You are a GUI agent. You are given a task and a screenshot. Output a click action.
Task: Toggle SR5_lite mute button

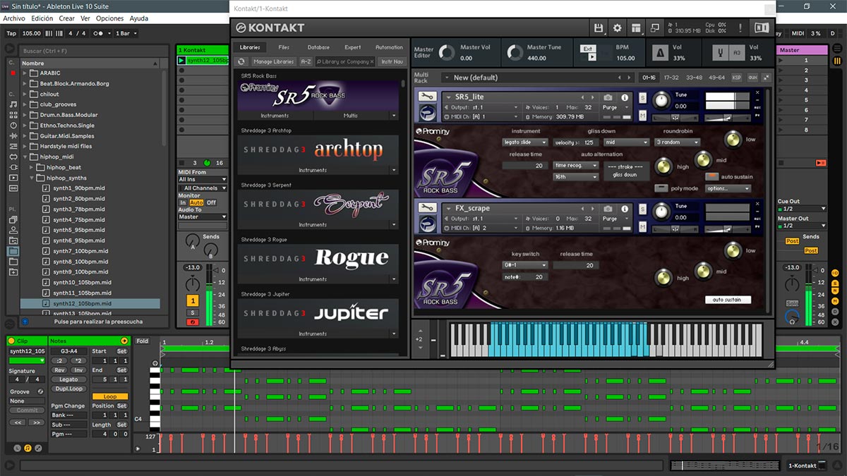[x=643, y=114]
